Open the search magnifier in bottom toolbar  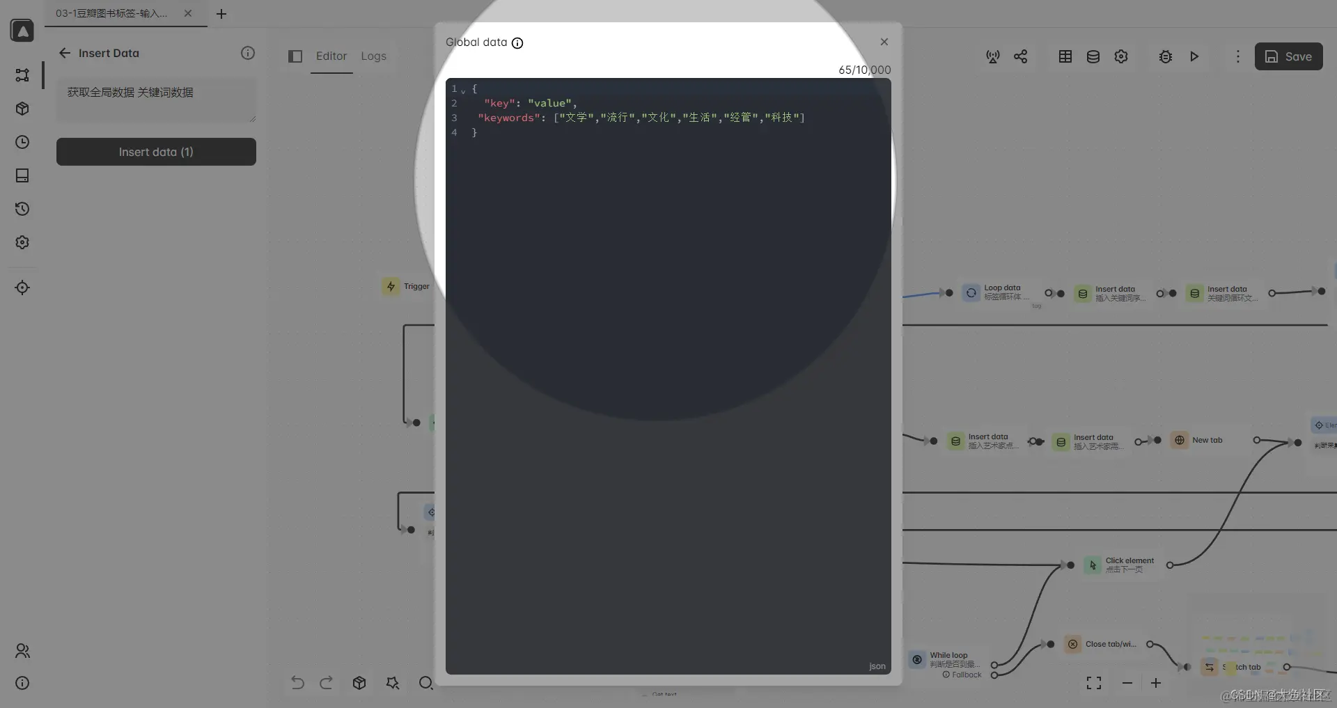[425, 683]
